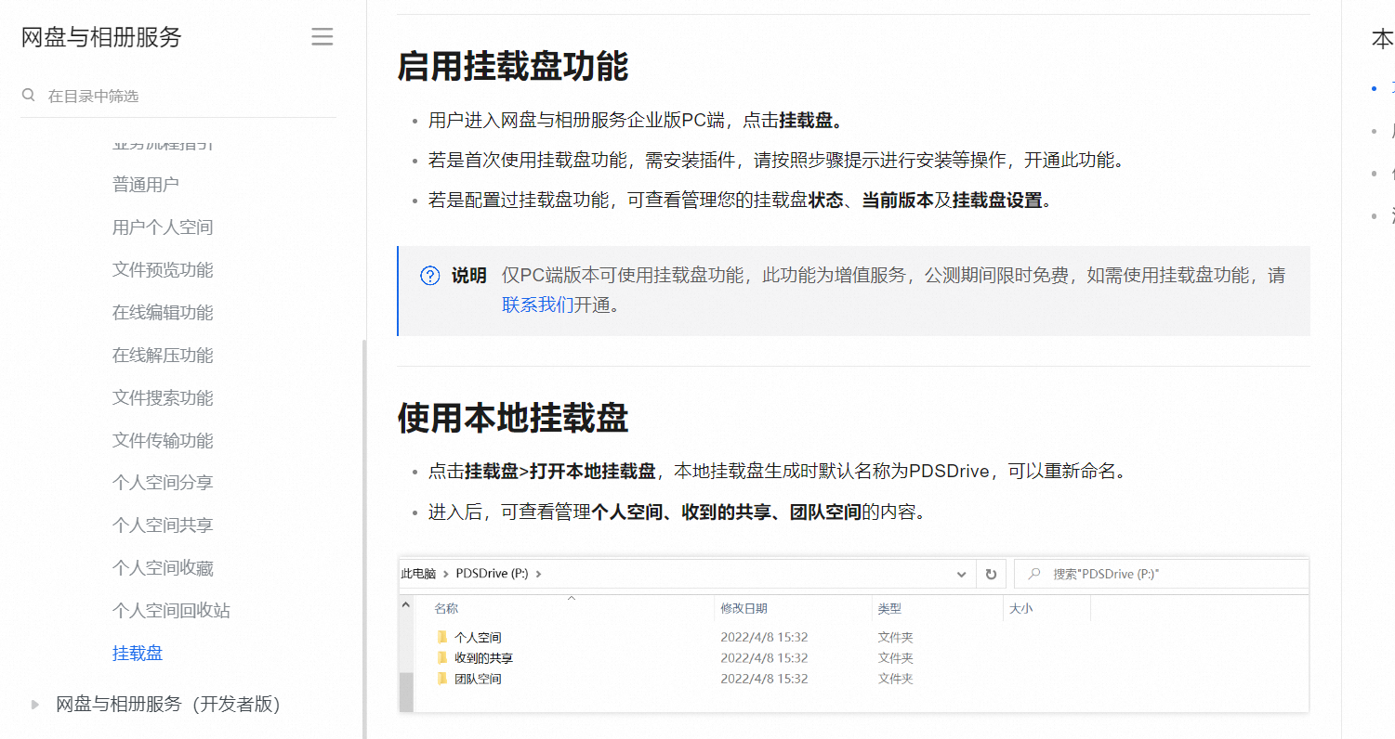
Task: Open 用户个人空间 sidebar entry
Action: [x=163, y=227]
